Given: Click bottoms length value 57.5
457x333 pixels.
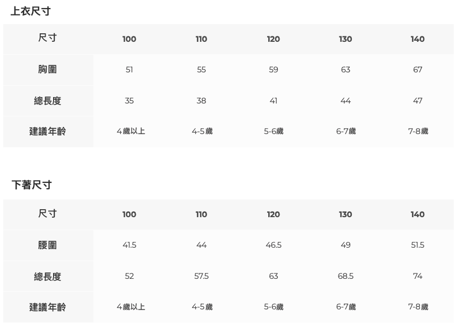Looking at the screenshot, I should [x=201, y=276].
